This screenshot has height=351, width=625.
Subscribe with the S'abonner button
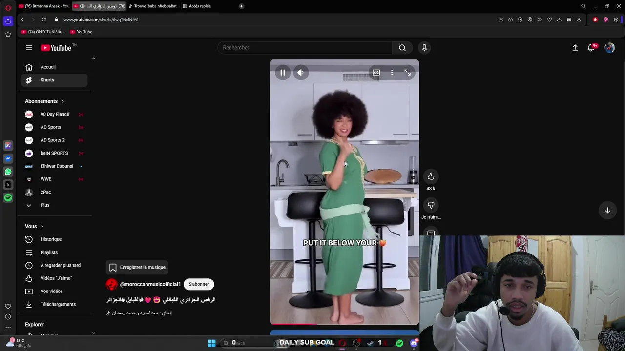click(x=199, y=284)
